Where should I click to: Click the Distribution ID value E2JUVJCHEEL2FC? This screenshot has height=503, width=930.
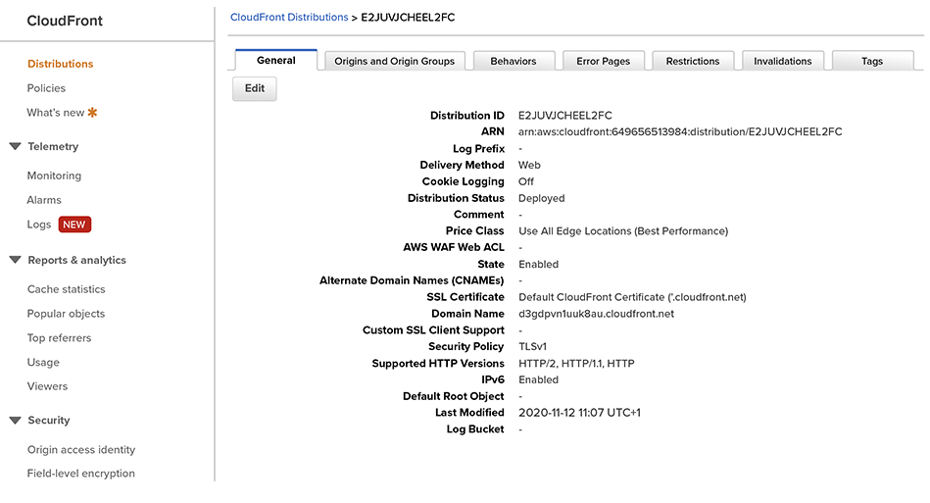coord(565,115)
